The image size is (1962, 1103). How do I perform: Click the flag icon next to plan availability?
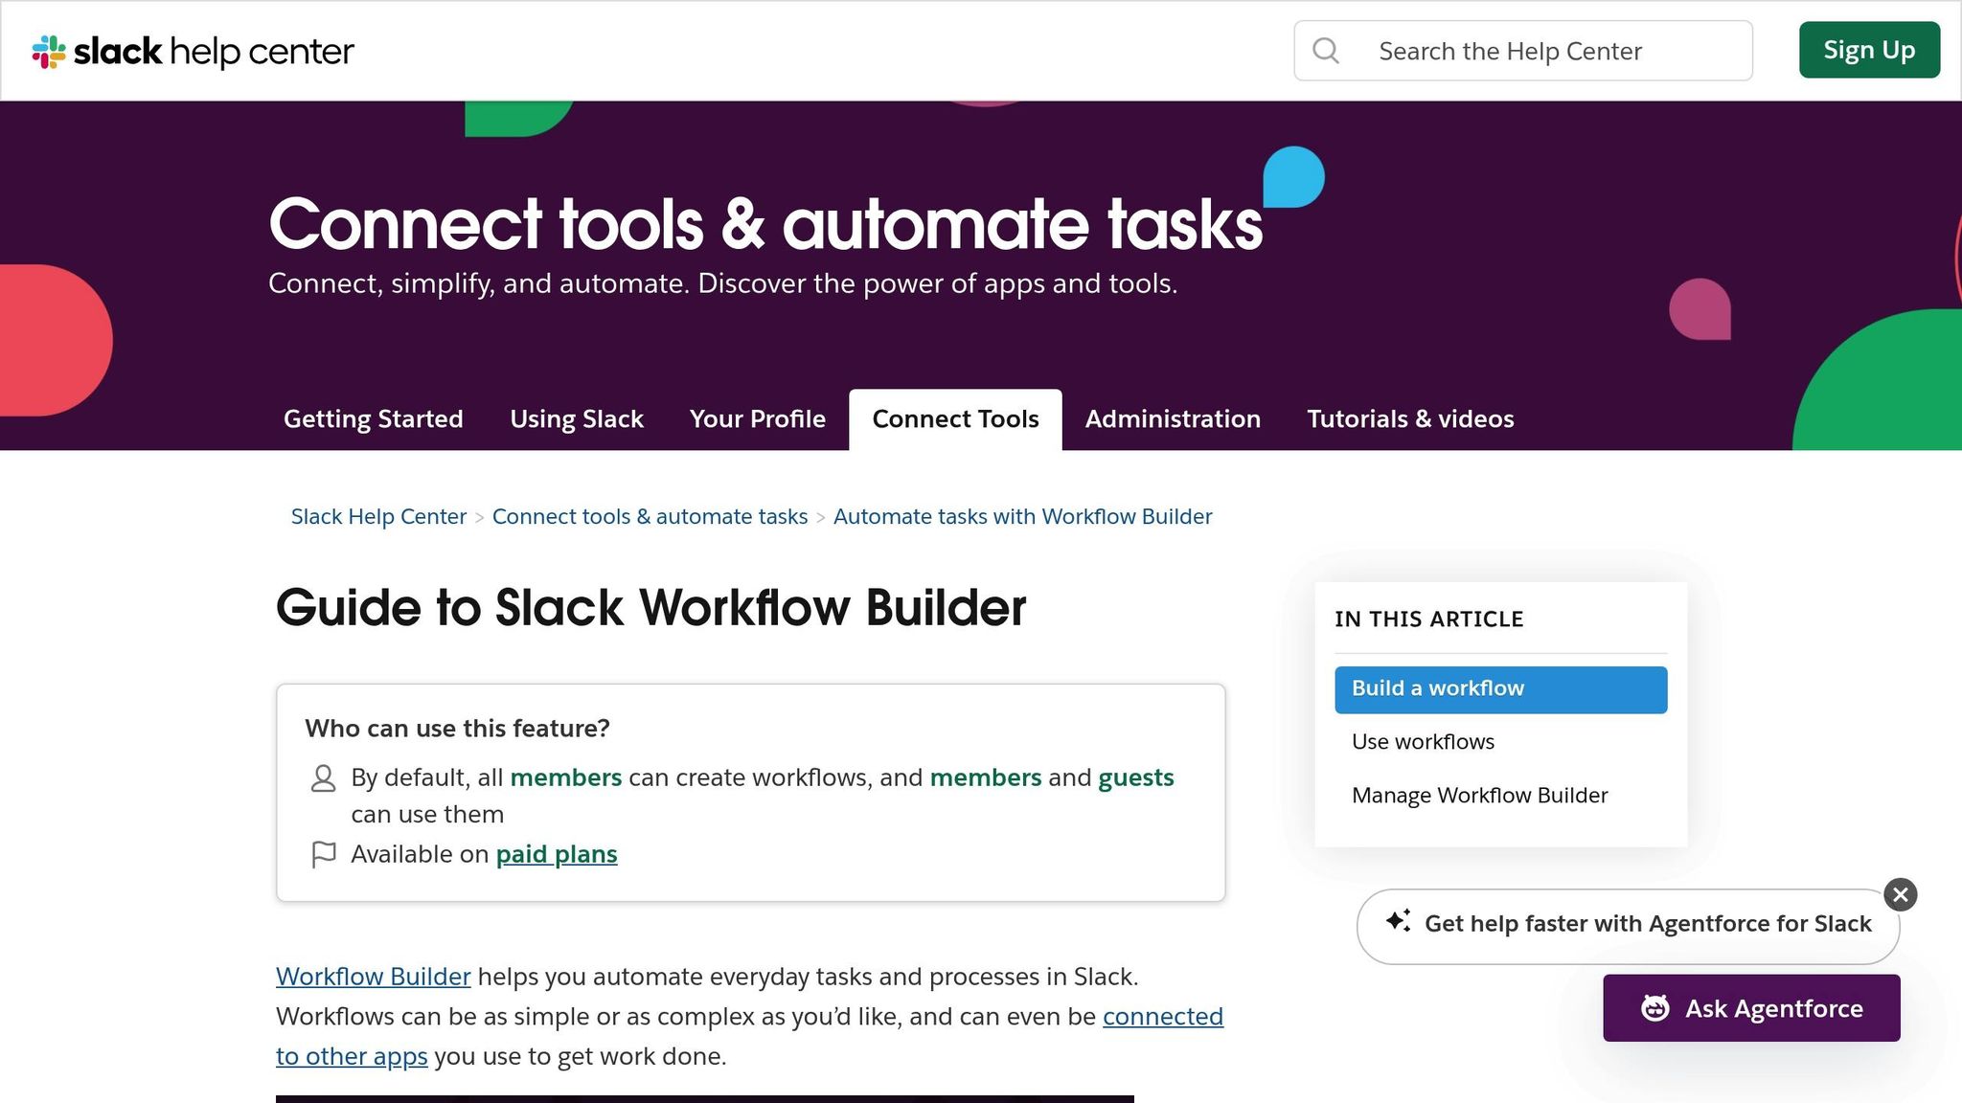323,854
